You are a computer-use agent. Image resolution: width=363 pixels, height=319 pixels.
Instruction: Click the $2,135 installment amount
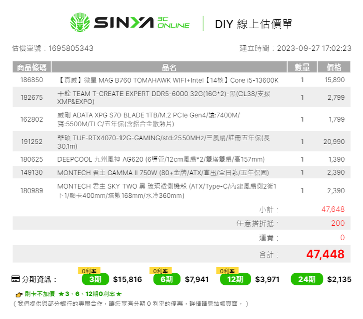pyautogui.click(x=339, y=279)
